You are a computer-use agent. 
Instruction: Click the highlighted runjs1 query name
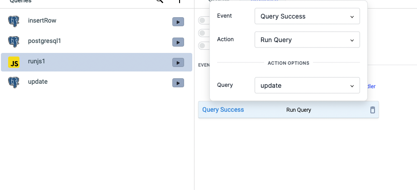pos(38,62)
